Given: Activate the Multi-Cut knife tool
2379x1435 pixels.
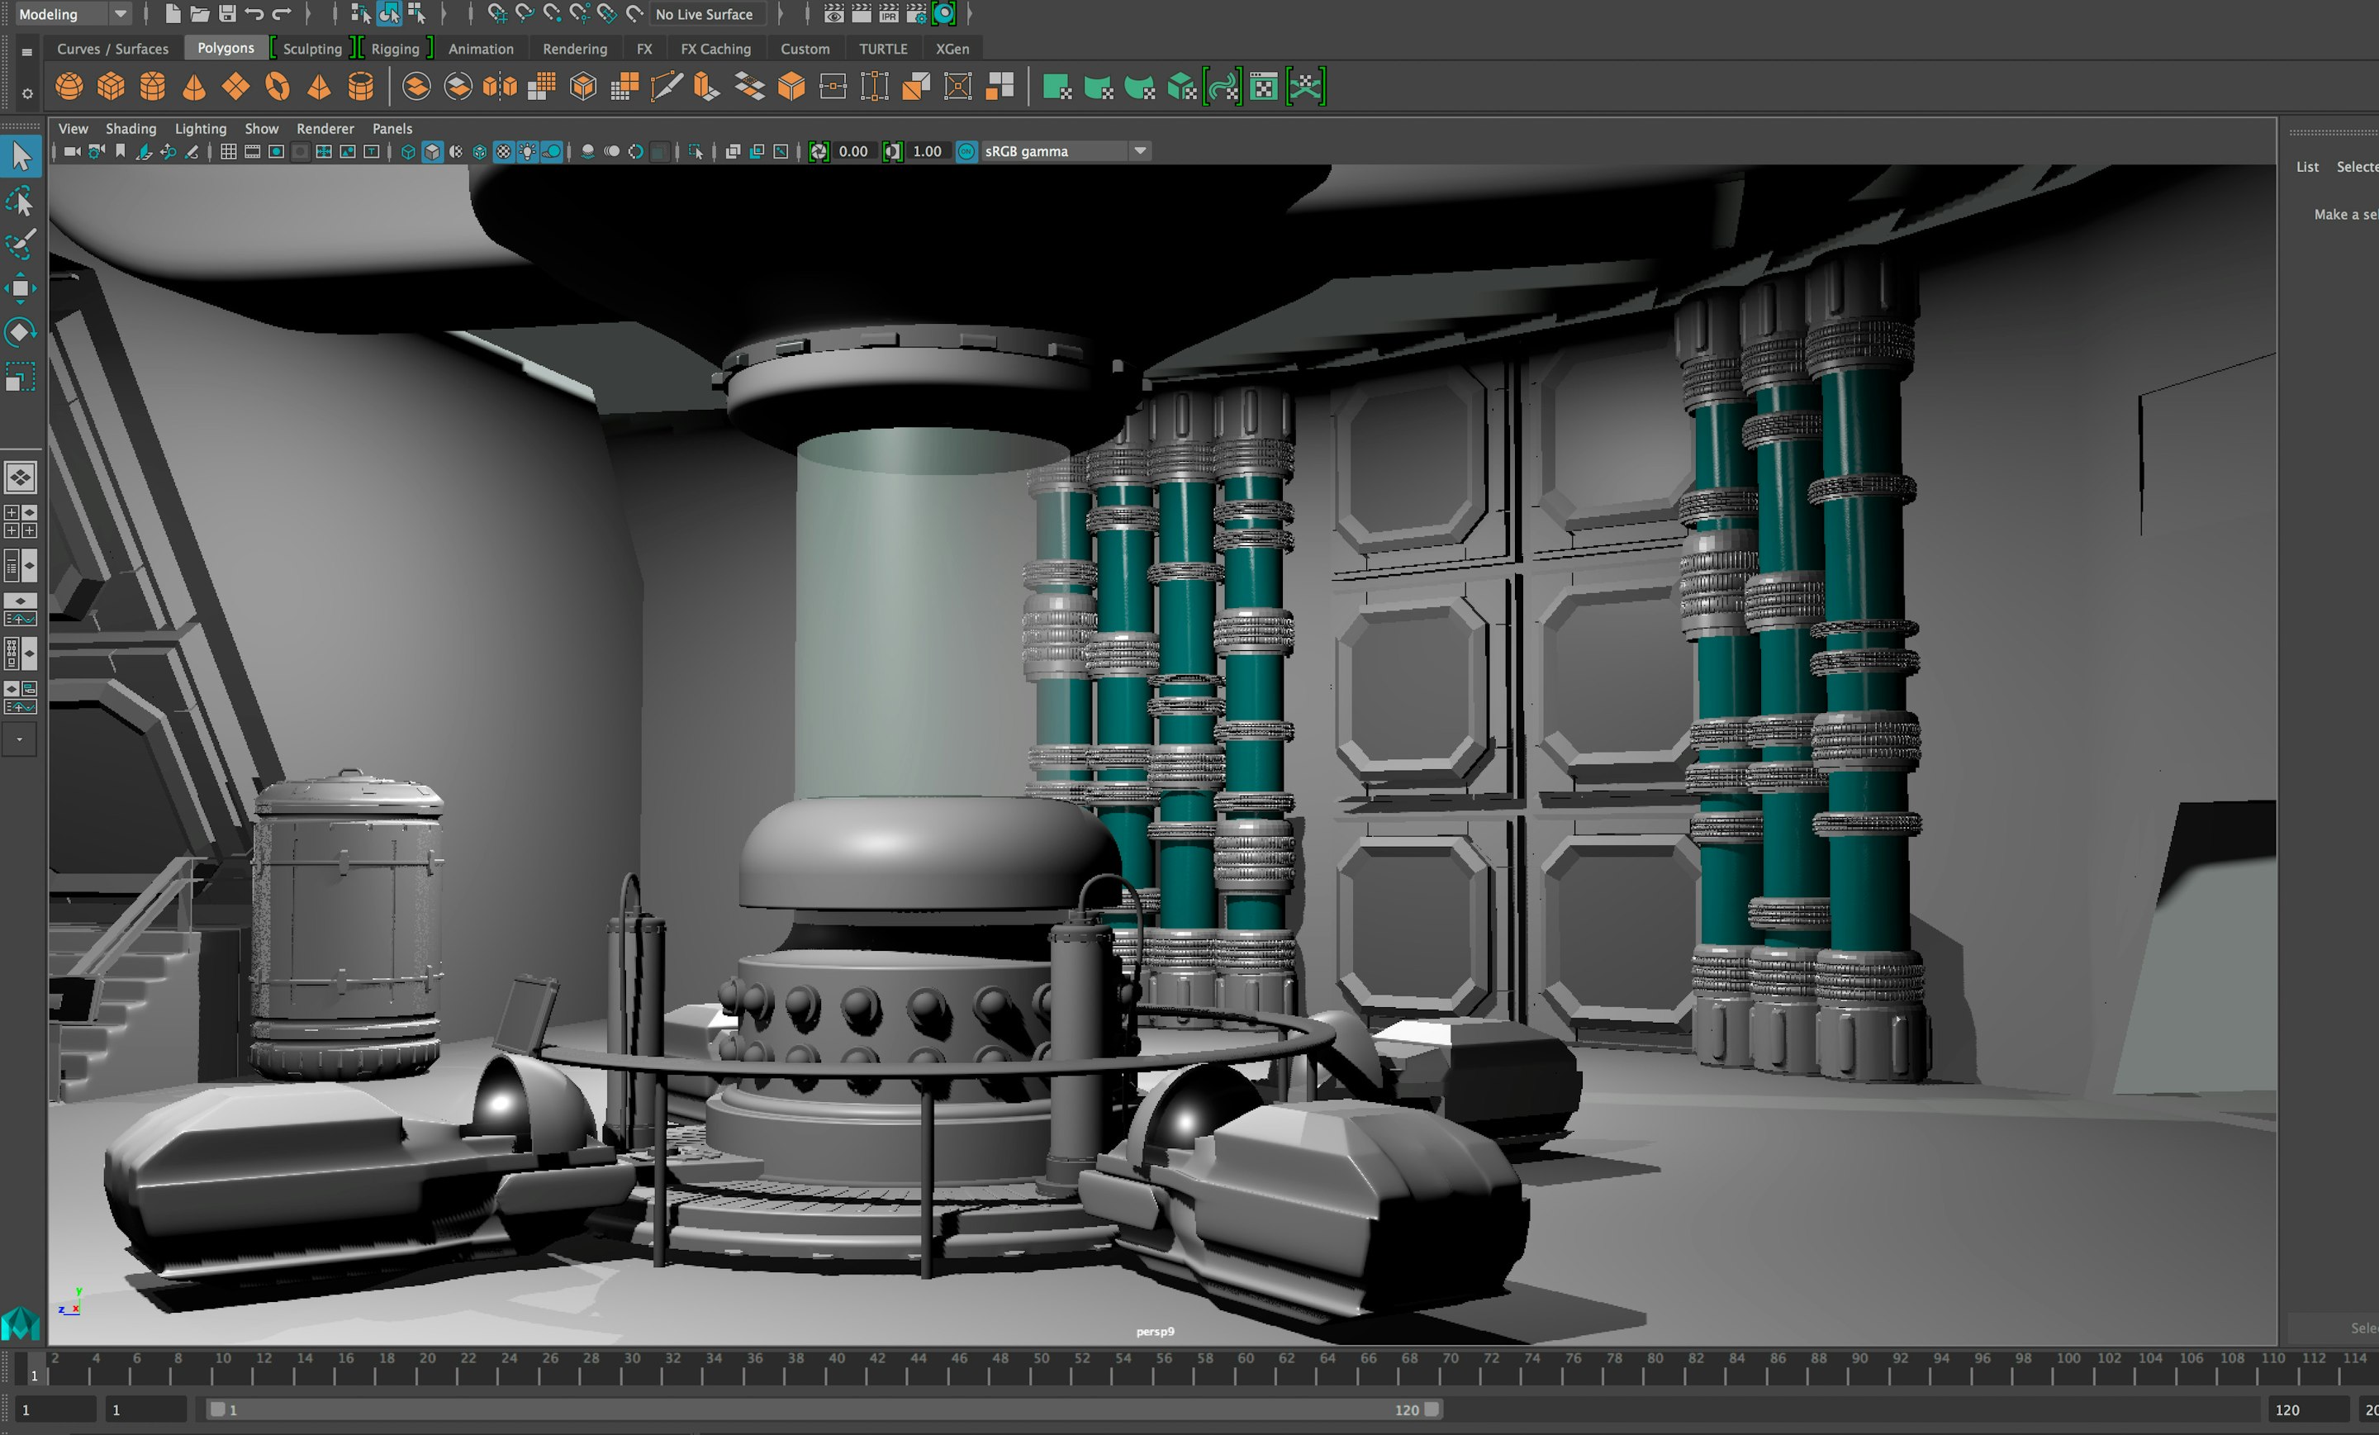Looking at the screenshot, I should point(666,87).
